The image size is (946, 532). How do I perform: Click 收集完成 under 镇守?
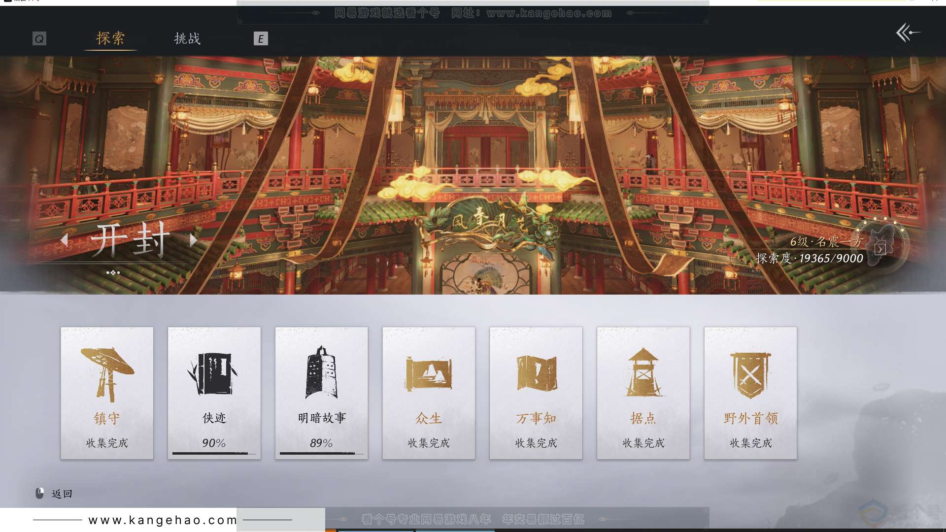coord(107,443)
